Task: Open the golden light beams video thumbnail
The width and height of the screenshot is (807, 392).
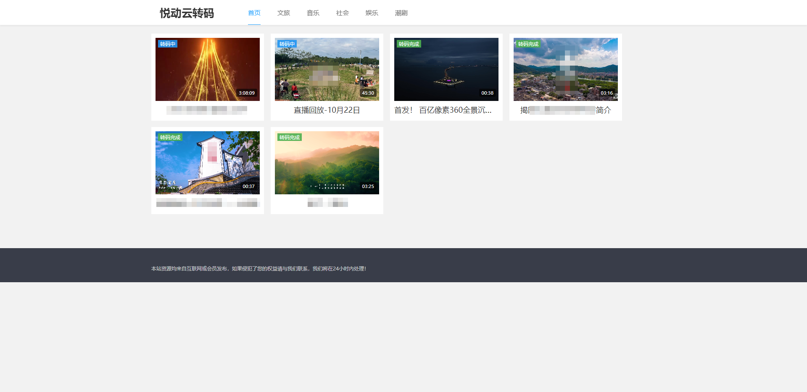Action: (207, 69)
